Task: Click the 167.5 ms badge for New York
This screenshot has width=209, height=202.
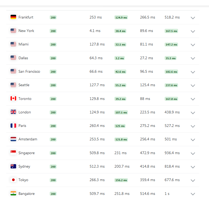Action: click(x=171, y=31)
